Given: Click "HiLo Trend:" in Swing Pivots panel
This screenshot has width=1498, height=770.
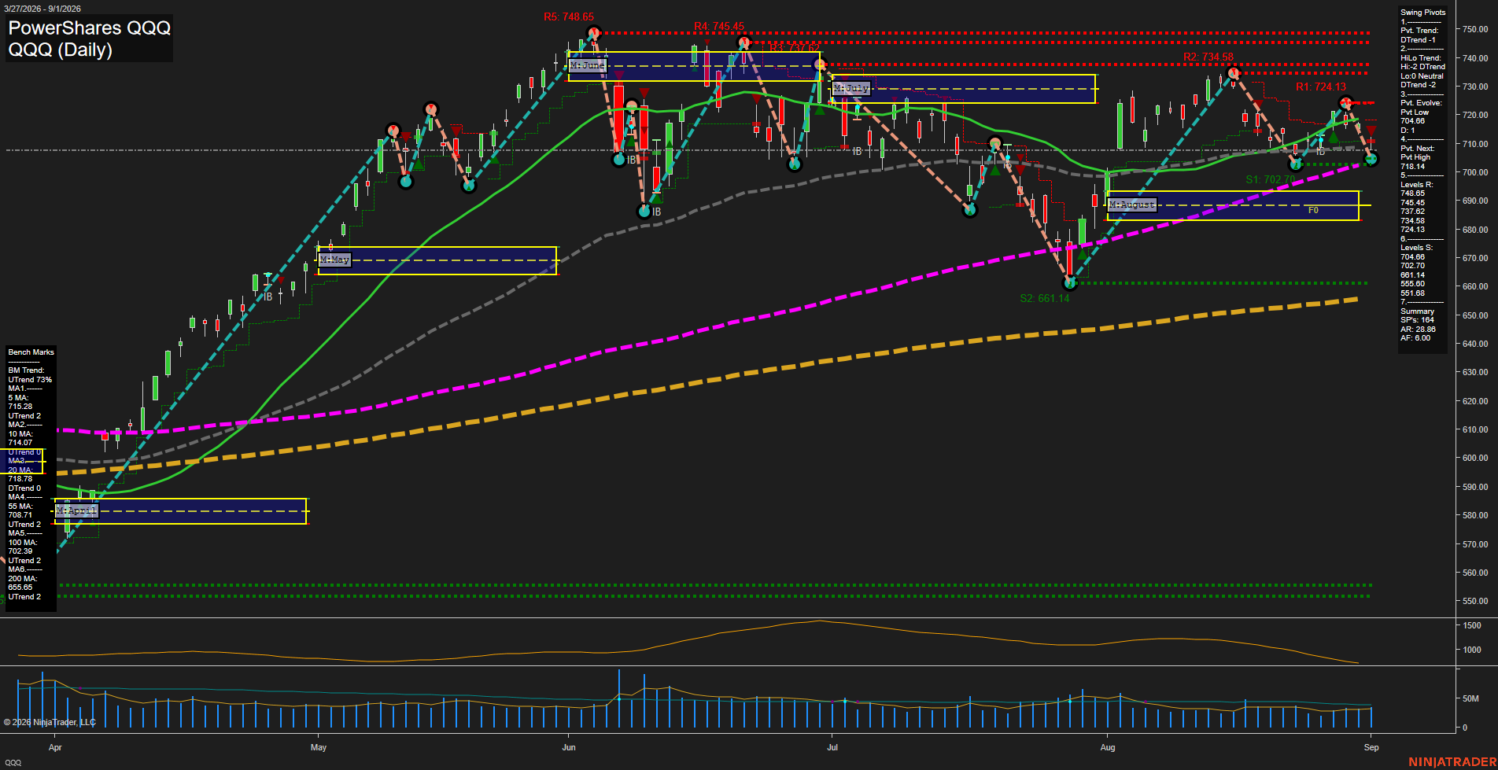Looking at the screenshot, I should click(x=1420, y=58).
